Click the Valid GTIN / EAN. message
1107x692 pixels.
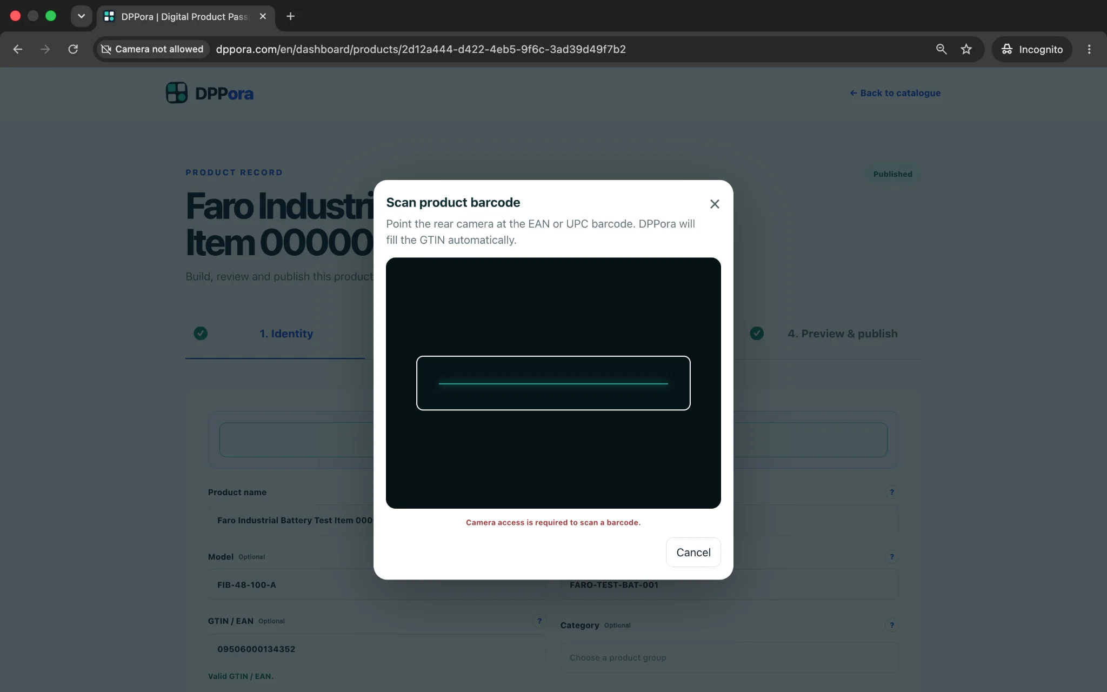click(x=241, y=676)
